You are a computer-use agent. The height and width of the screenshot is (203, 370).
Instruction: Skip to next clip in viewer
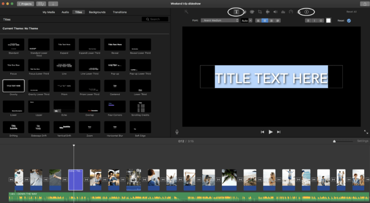tap(279, 132)
